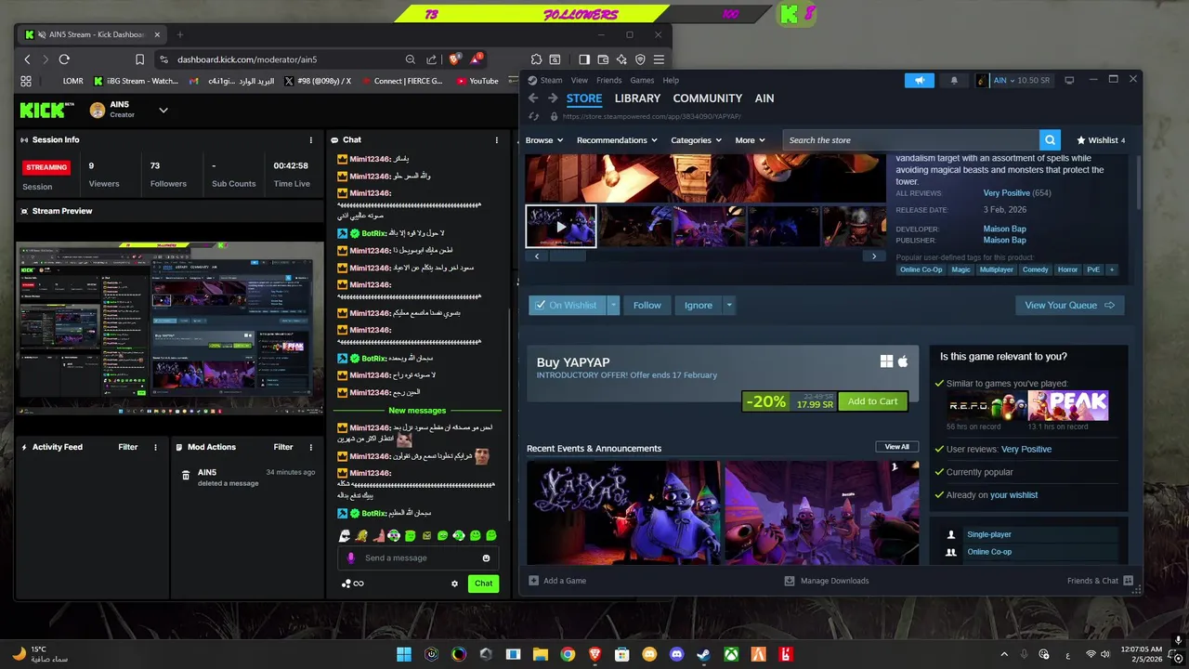
Task: Click the green Add to Cart button
Action: click(872, 401)
